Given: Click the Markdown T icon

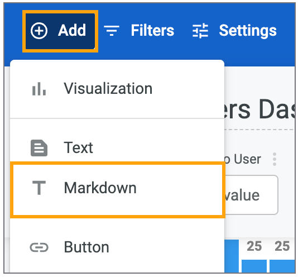Looking at the screenshot, I should [39, 188].
